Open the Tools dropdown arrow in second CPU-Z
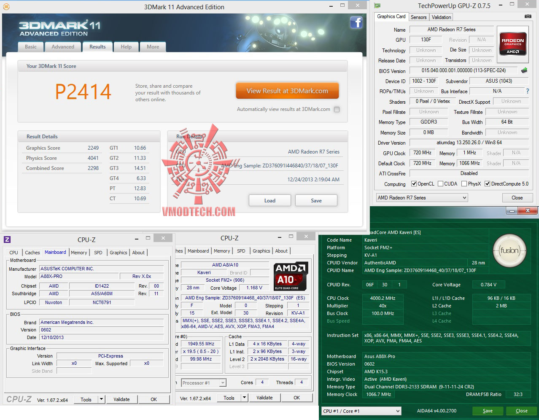The height and width of the screenshot is (420, 539). pyautogui.click(x=244, y=398)
